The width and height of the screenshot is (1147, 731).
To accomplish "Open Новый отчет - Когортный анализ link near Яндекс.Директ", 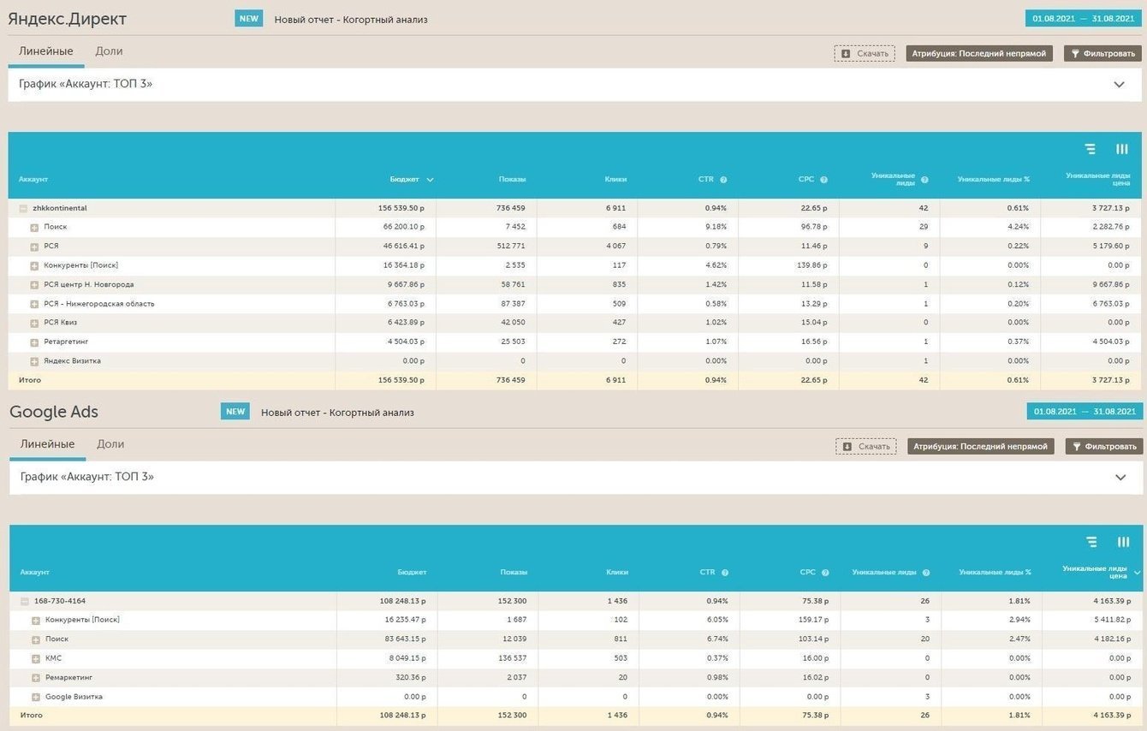I will 351,20.
